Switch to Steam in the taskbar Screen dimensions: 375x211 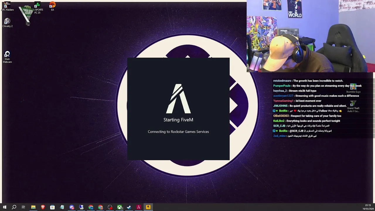[129, 207]
